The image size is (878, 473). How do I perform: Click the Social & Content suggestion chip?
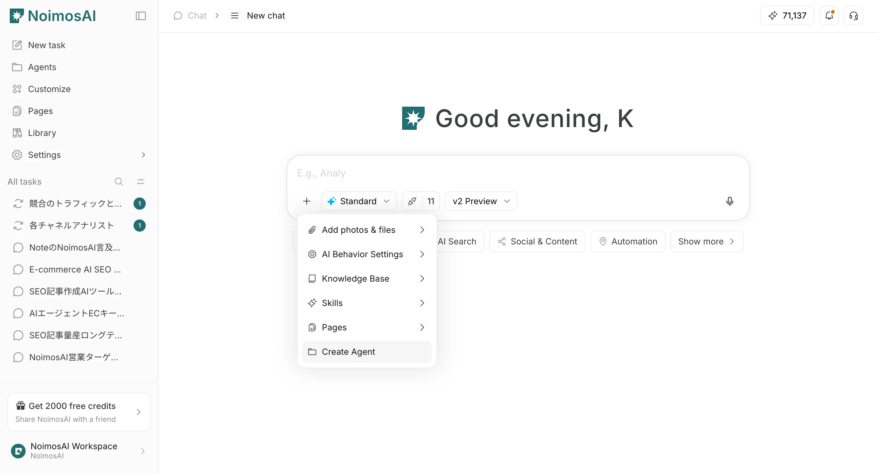point(537,242)
